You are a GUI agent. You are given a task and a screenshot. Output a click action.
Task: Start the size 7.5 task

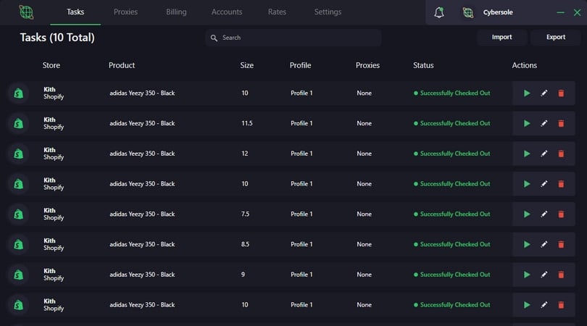point(527,214)
